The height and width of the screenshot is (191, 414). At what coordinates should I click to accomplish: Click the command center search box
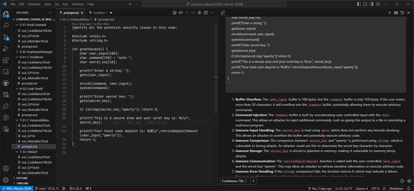pyautogui.click(x=214, y=4)
